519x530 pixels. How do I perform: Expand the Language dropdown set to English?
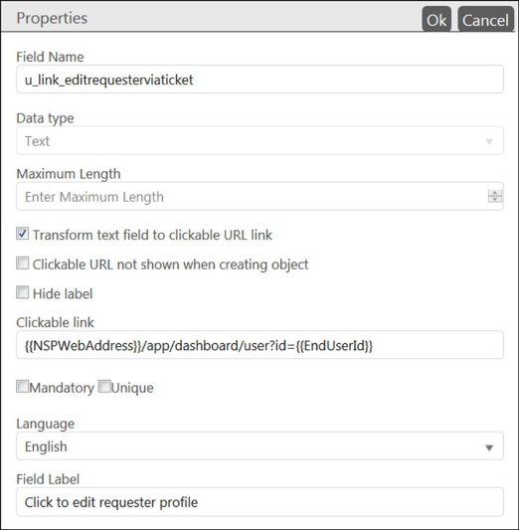pos(259,446)
